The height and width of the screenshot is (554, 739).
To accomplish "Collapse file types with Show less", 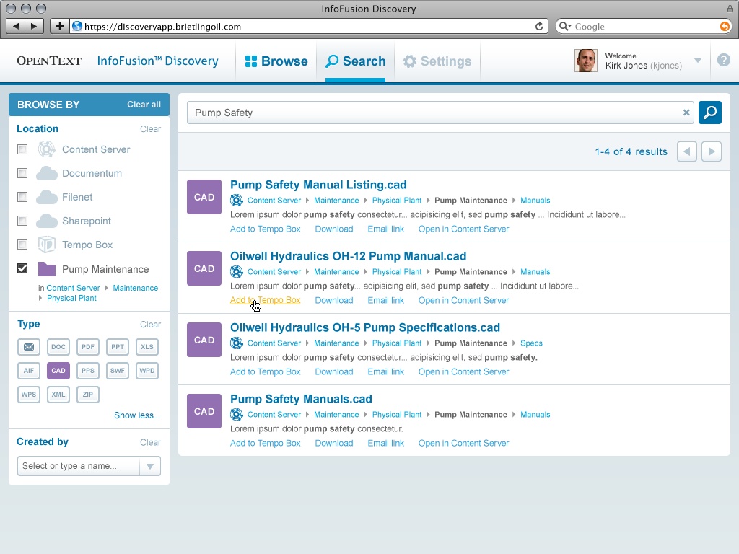I will click(x=137, y=415).
